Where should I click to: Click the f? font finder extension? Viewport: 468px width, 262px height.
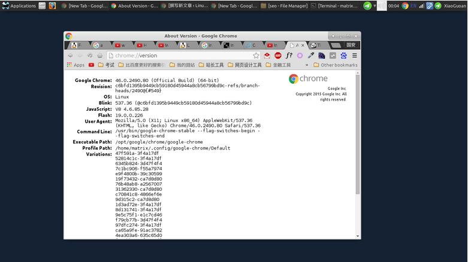click(289, 56)
